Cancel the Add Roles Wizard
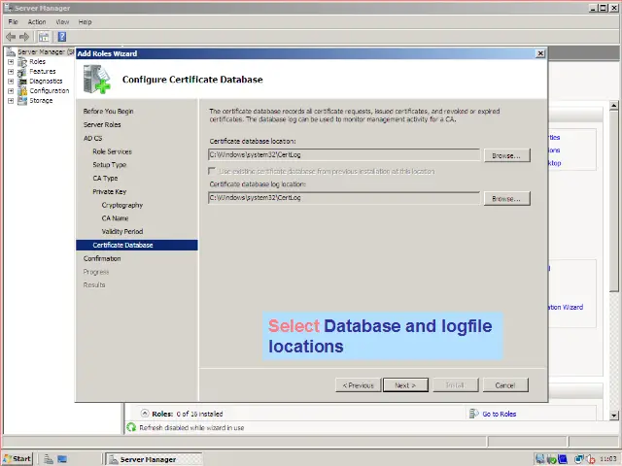This screenshot has height=466, width=622. 505,385
